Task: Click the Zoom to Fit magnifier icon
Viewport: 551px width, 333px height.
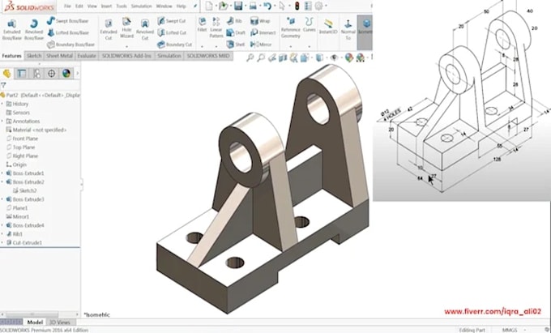Action: coord(250,58)
